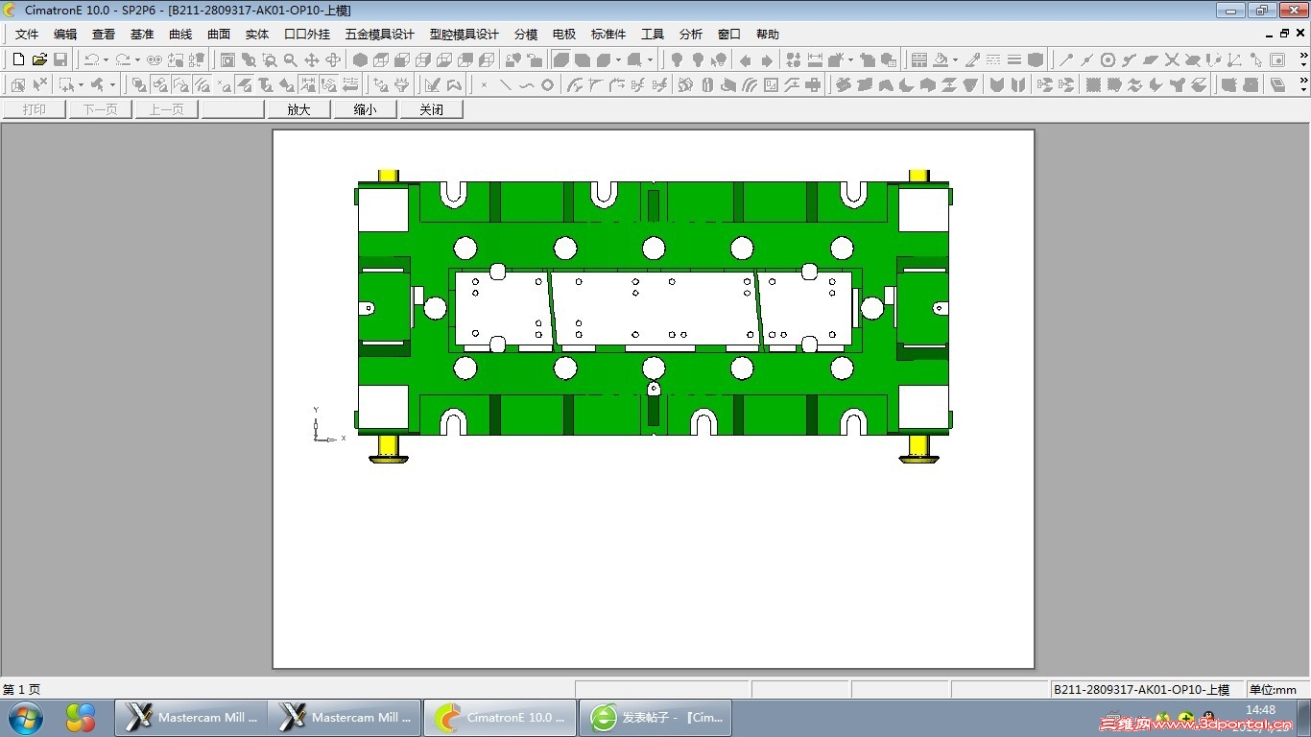Click the line thickness icon
This screenshot has height=737, width=1311.
(1014, 59)
